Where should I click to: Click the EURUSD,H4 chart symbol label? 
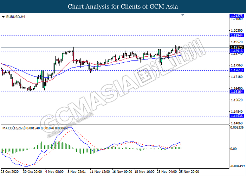15,17
